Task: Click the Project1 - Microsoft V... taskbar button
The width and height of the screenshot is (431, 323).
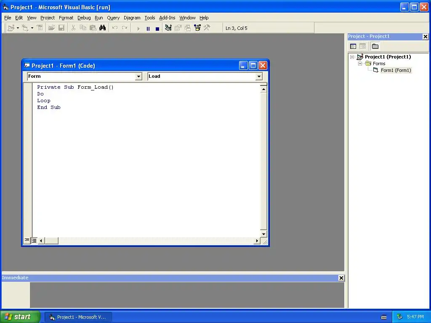Action: [x=78, y=317]
